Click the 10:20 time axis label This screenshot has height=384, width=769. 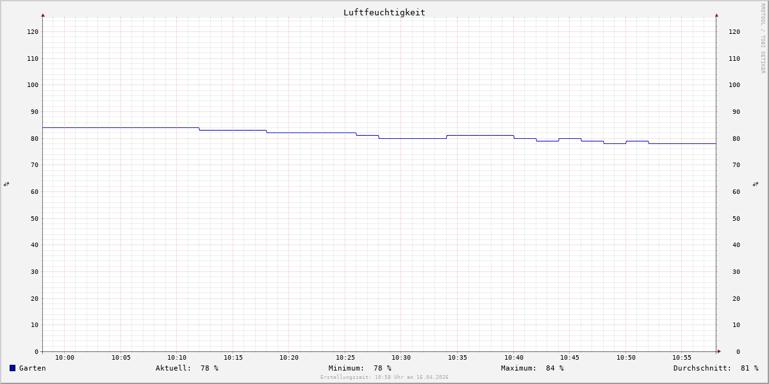coord(289,358)
